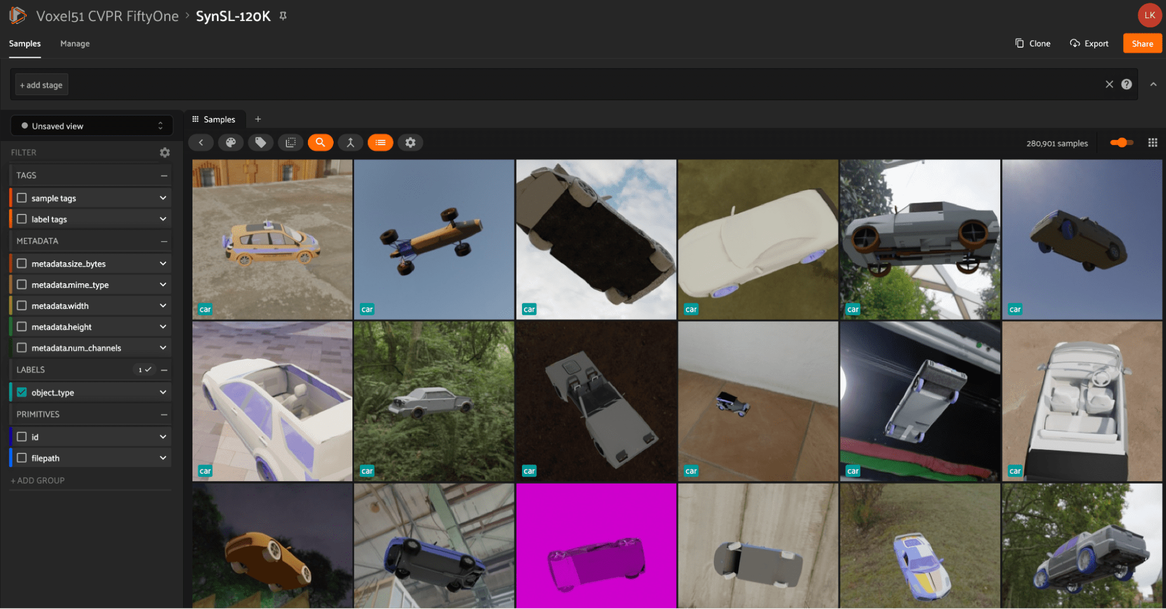The height and width of the screenshot is (609, 1166).
Task: Open sidebar filter settings gear
Action: pyautogui.click(x=164, y=152)
